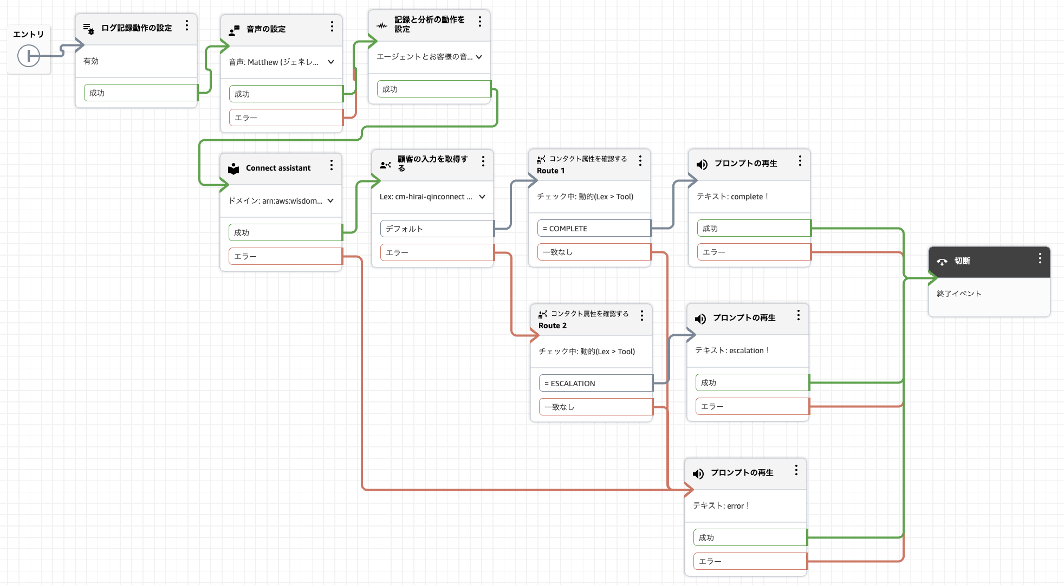Click the 顧客の入力を取得する block icon
This screenshot has width=1064, height=585.
[x=385, y=165]
